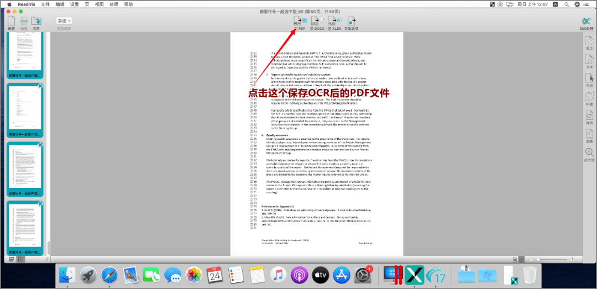Click the menu bar clock 周日 上午12:07

coord(532,4)
